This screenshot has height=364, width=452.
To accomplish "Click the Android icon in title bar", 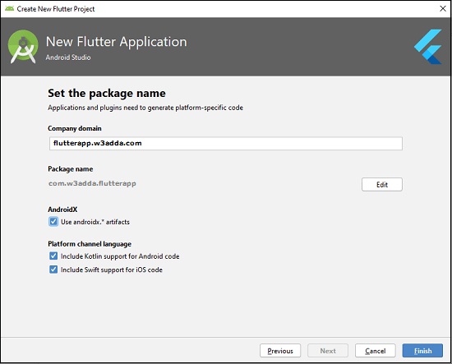I will tap(10, 9).
